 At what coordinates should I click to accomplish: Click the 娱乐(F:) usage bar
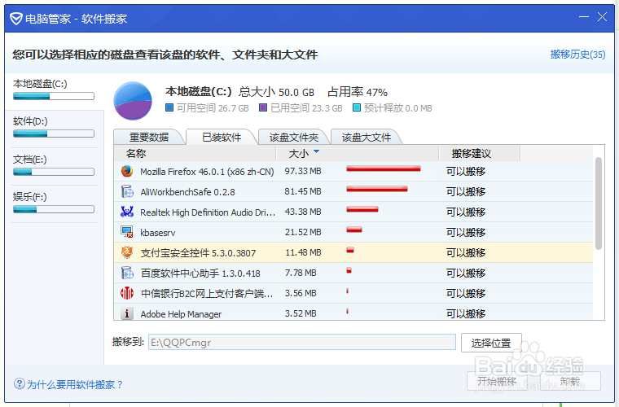53,209
